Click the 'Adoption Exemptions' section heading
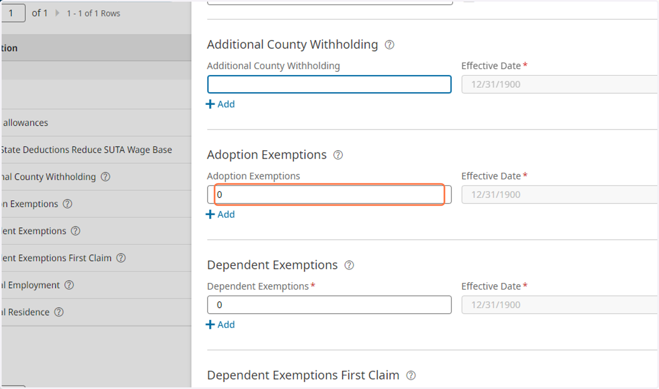The image size is (659, 389). 267,155
